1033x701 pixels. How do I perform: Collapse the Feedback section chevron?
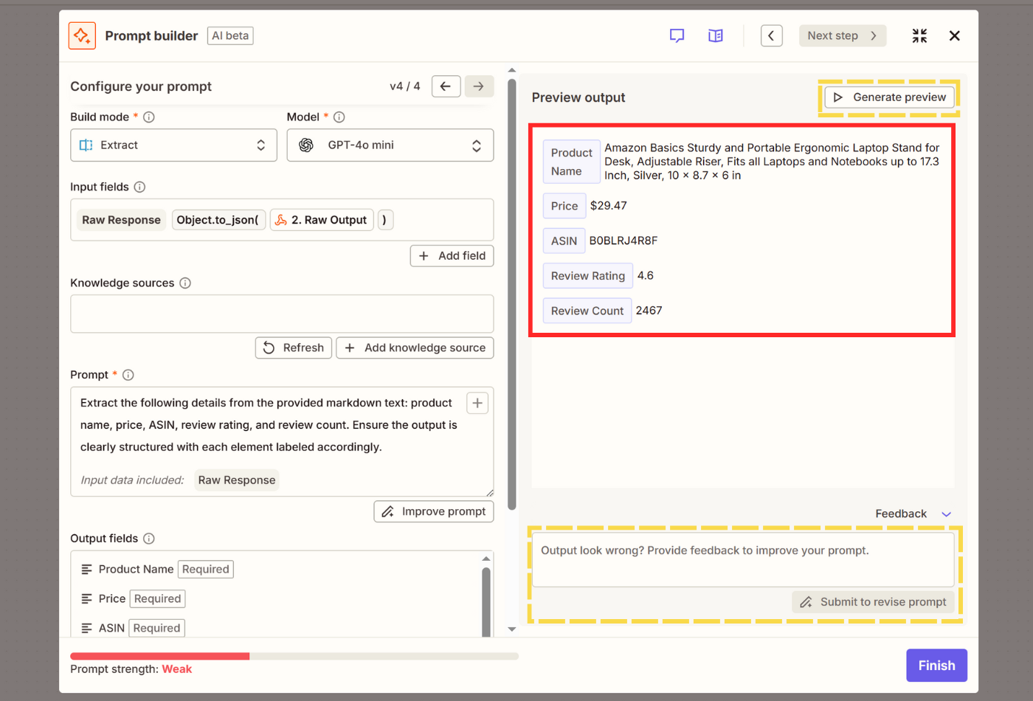947,514
